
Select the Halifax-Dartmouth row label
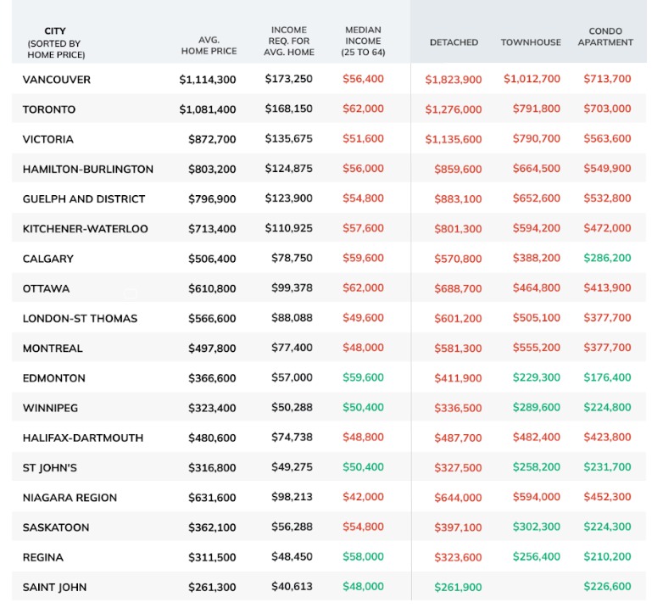tap(83, 438)
